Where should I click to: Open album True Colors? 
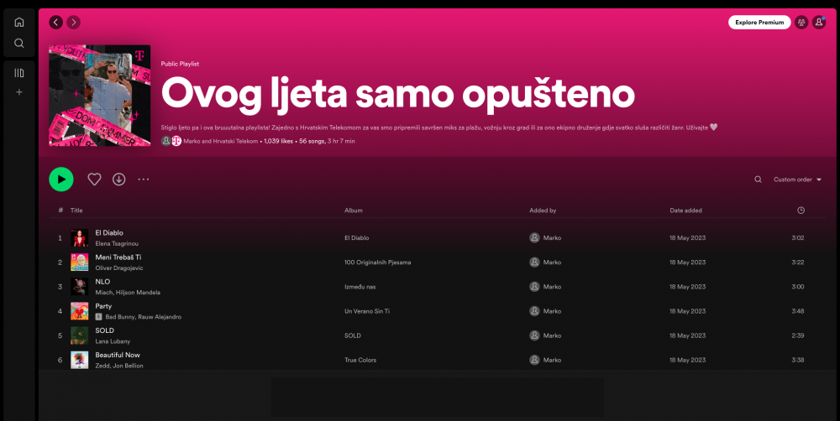(360, 360)
